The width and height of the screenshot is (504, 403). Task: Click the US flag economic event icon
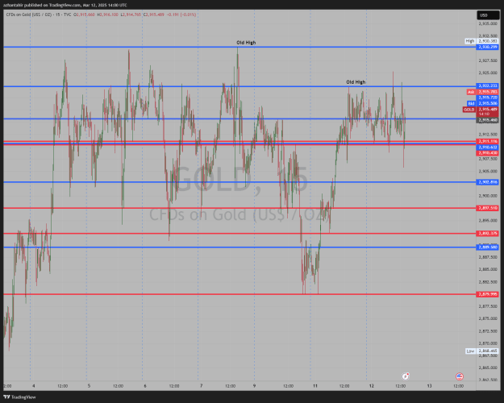tap(460, 376)
